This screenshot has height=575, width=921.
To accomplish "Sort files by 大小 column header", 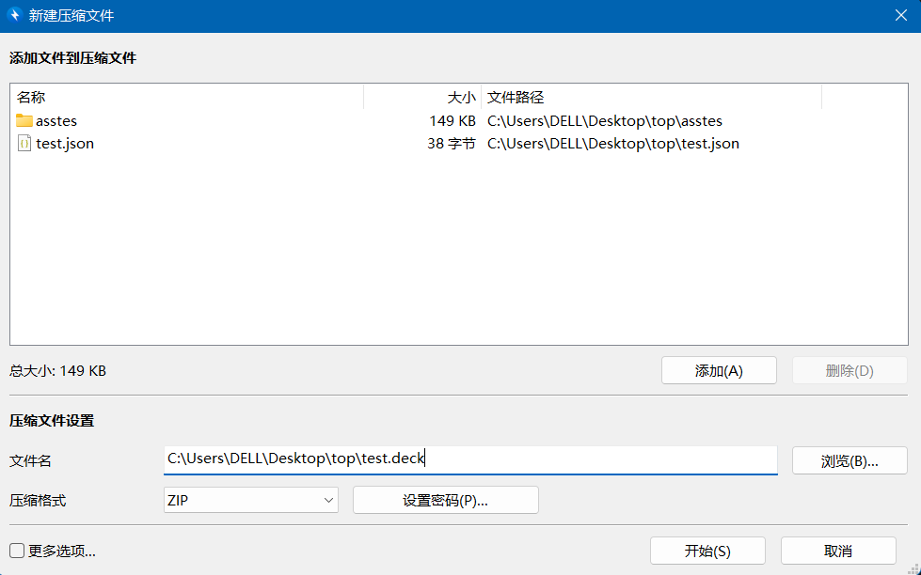I will tap(422, 98).
